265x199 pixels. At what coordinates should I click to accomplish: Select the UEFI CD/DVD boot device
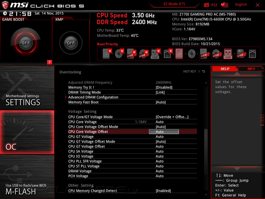[x=119, y=54]
